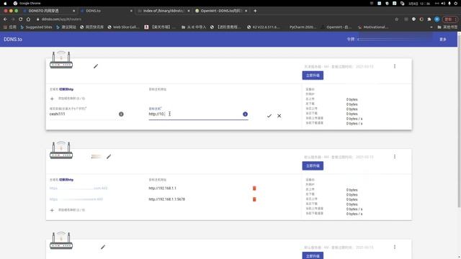Image resolution: width=461 pixels, height=259 pixels.
Task: Expand bookmarks bar overflow arrow
Action: [x=431, y=27]
